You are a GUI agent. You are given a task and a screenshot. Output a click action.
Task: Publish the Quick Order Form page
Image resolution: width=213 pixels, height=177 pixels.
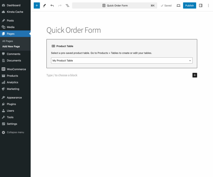click(x=189, y=5)
